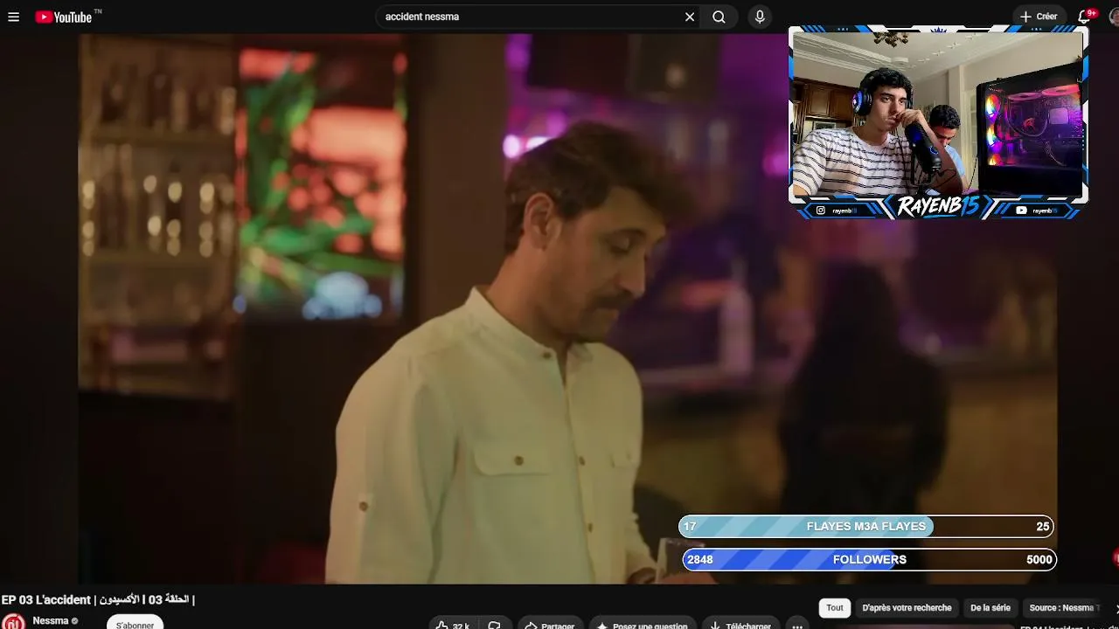Select the "D'après votre recherche" chip
Viewport: 1119px width, 629px height.
coord(907,608)
